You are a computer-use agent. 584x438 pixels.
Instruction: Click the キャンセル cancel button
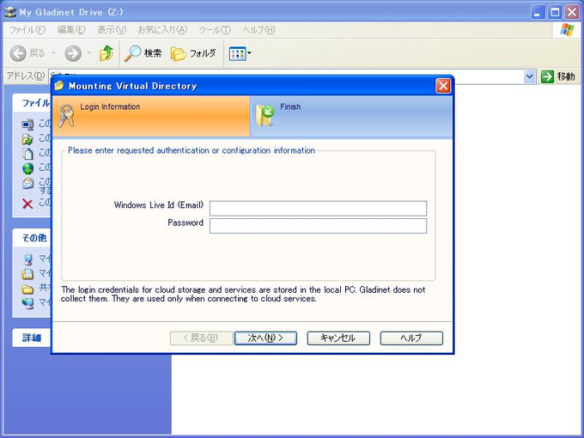338,338
